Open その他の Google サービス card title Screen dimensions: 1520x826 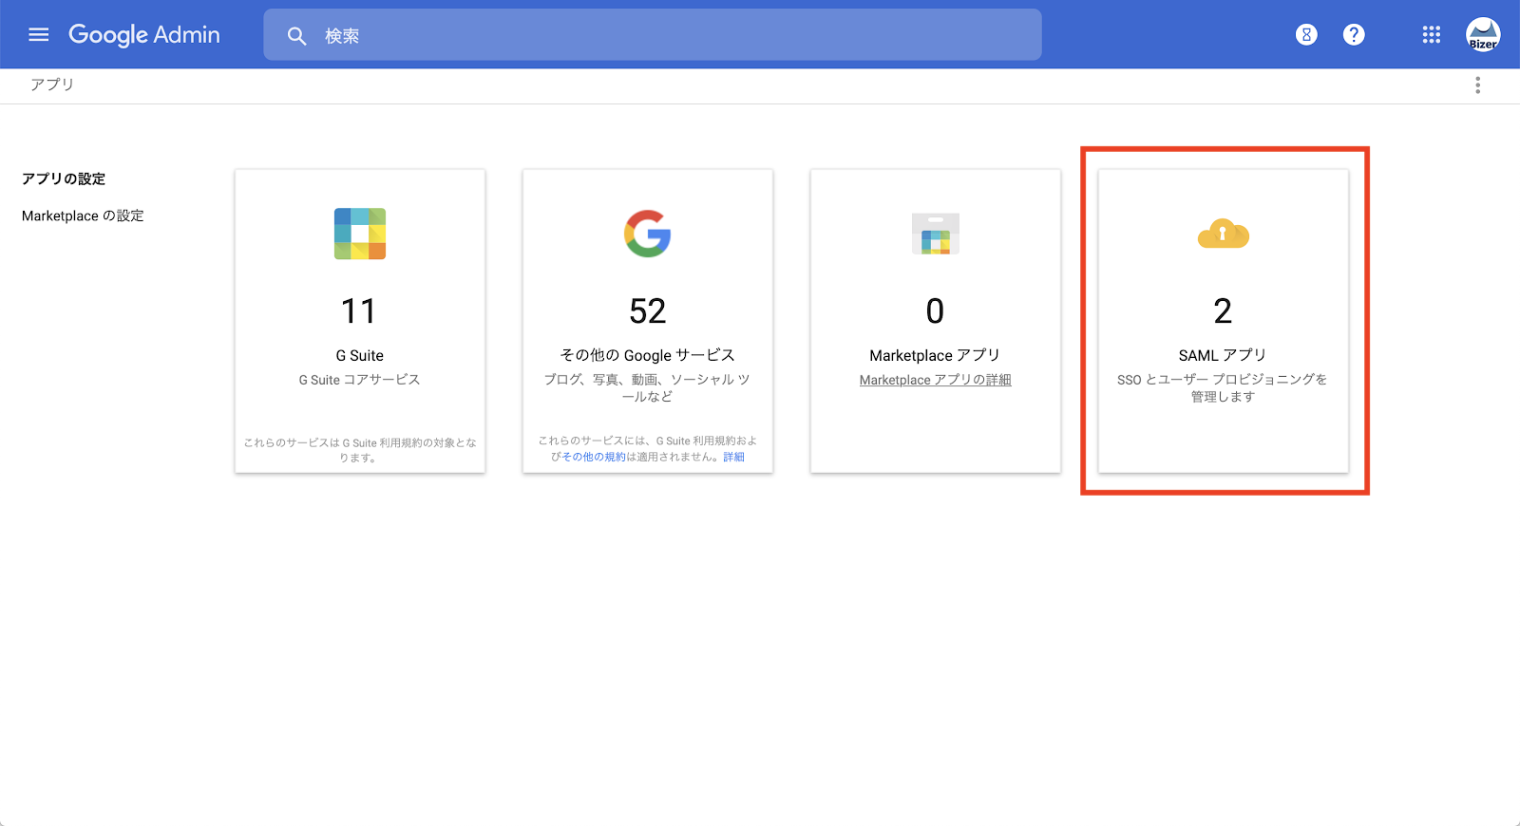point(648,355)
